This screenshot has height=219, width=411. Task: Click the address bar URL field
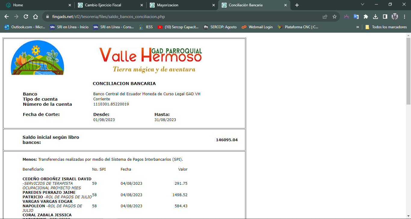tap(181, 17)
